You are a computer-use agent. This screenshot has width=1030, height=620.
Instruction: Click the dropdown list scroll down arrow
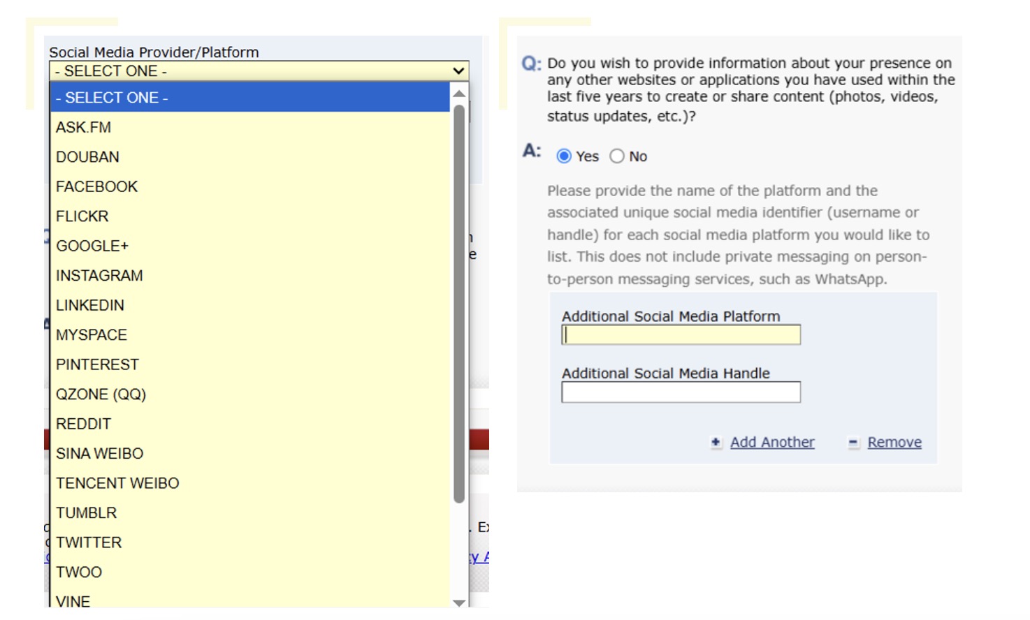click(x=459, y=603)
